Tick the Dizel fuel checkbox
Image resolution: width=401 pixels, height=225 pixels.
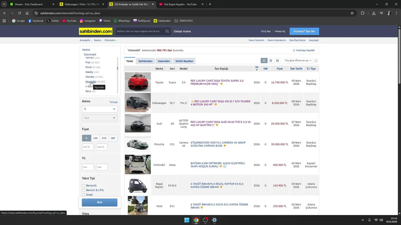[x=84, y=195]
